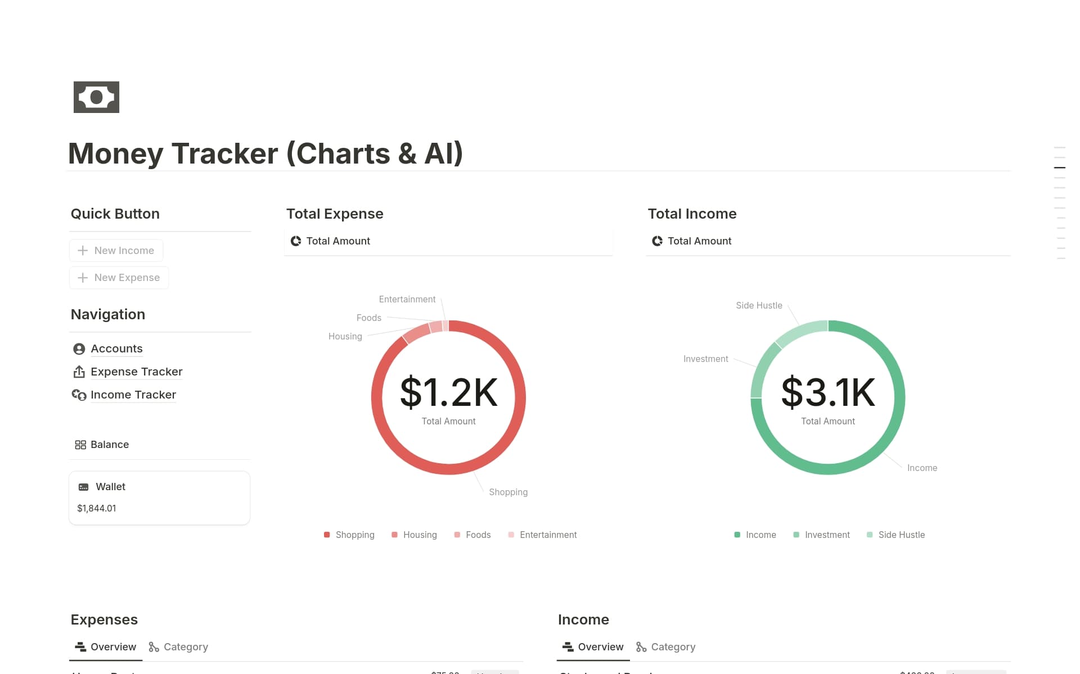
Task: Click the page outline marker on the right edge
Action: point(1060,167)
